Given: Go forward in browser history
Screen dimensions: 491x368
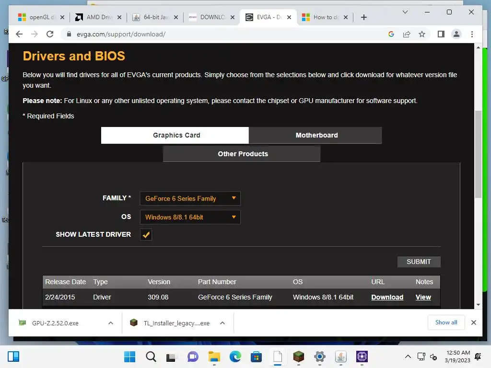Looking at the screenshot, I should pos(35,34).
